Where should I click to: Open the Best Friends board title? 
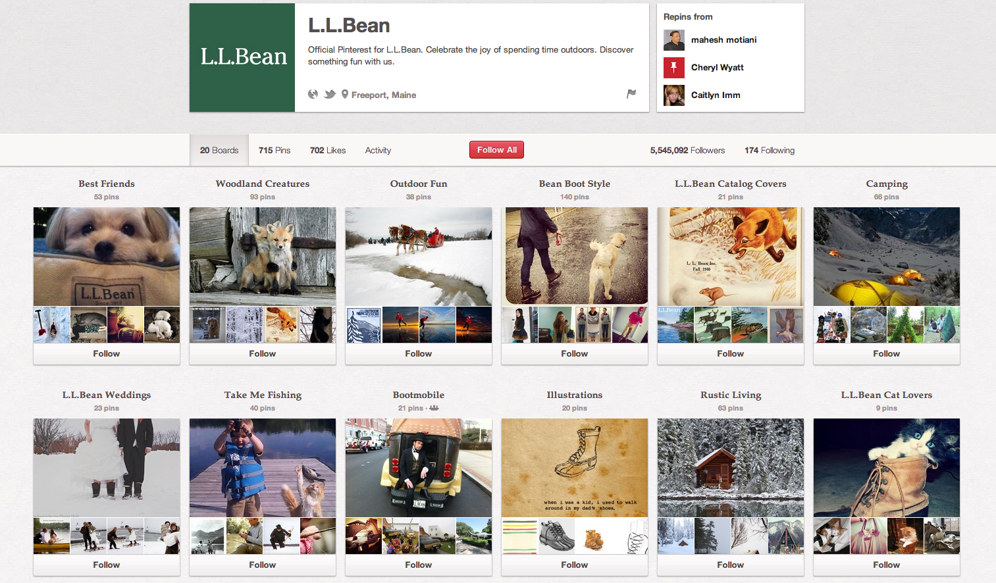(x=107, y=184)
